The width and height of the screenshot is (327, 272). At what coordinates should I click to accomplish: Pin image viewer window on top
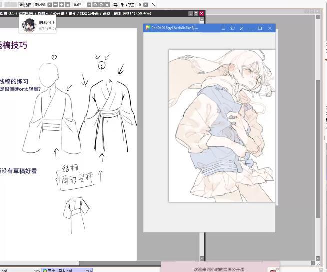click(x=232, y=28)
